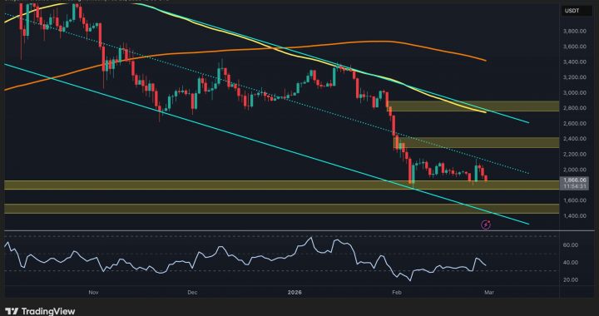The height and width of the screenshot is (316, 599).
Task: Click the Nov label on time axis
Action: pos(93,293)
